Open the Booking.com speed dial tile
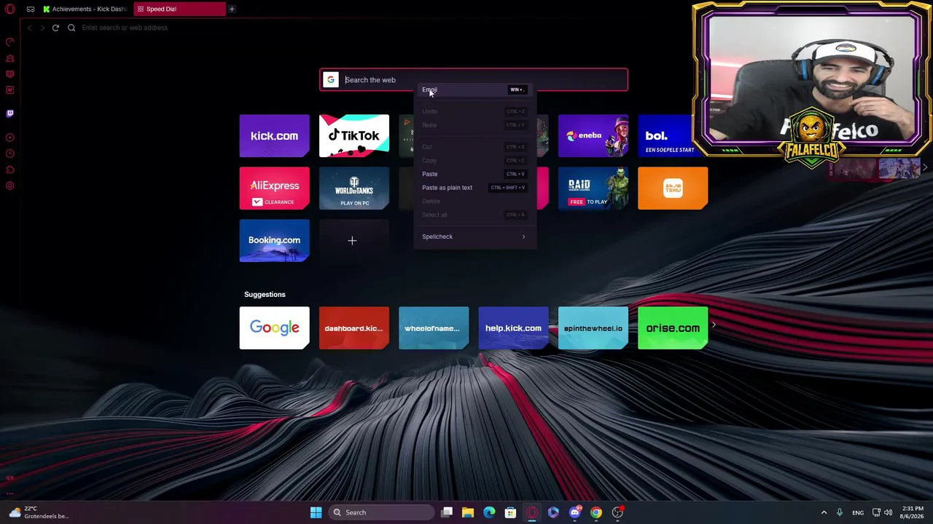This screenshot has height=524, width=933. (x=274, y=240)
